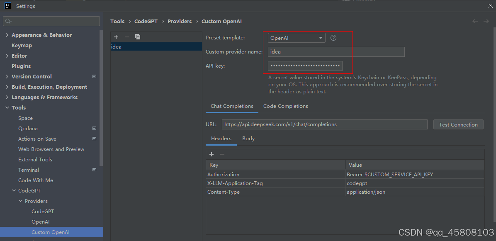Open Keymap settings
Screen dimensions: 496x241
point(22,46)
